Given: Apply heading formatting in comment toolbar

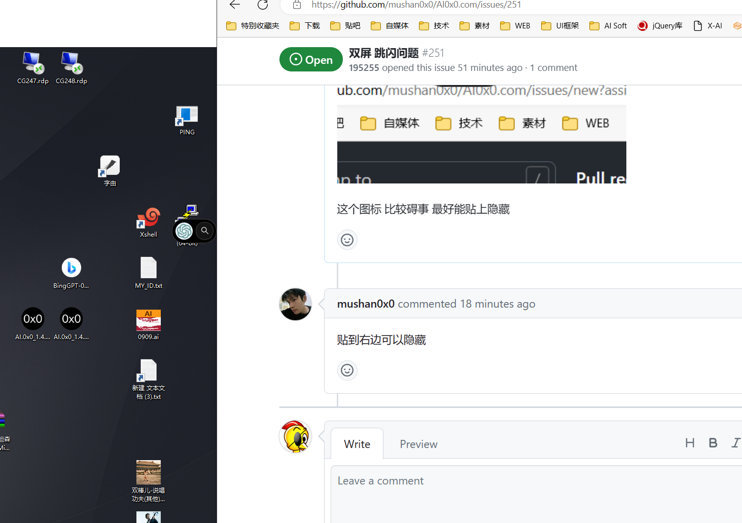Looking at the screenshot, I should [690, 442].
